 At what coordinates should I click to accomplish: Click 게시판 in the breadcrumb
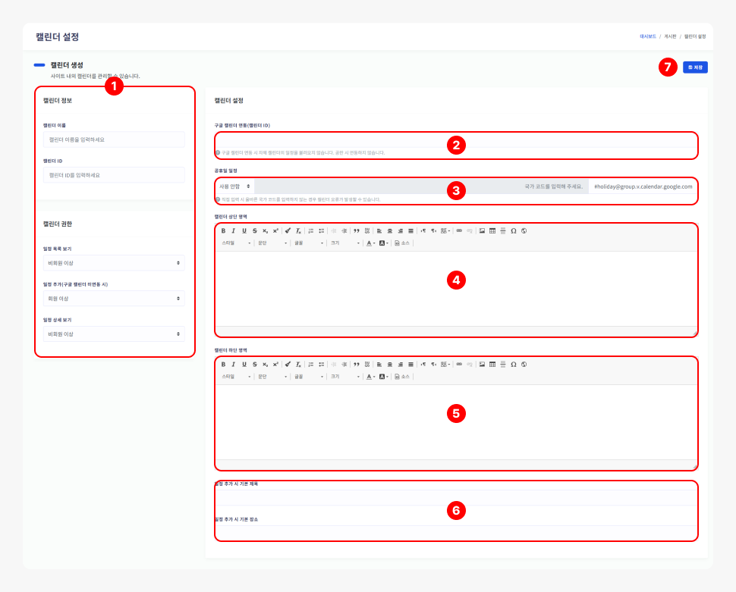[x=670, y=36]
